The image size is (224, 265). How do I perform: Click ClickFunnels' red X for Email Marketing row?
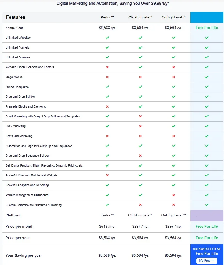(x=140, y=116)
